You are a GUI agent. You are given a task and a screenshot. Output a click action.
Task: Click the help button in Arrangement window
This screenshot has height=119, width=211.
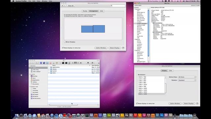[x=123, y=48]
